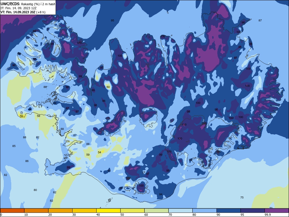Click the purple legend swatch above 99.9
Image resolution: width=289 pixels, height=217 pixels.
click(x=277, y=211)
